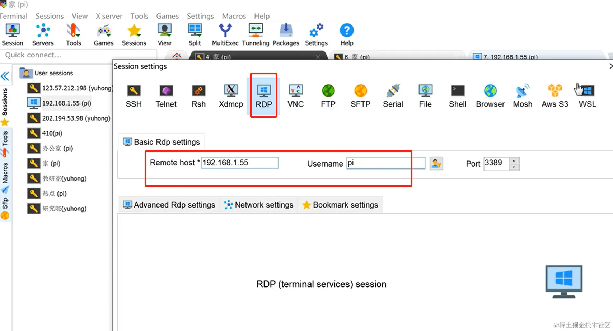Screen dimensions: 613x331
Task: Open the Macros vertical side tab
Action: pyautogui.click(x=5, y=173)
